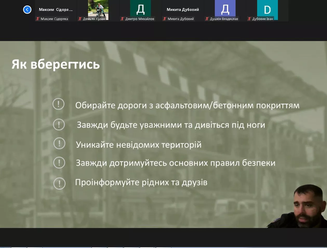The image size is (327, 248).
Task: Click muted mic icon beside Максим Сідоряка
Action: point(38,19)
